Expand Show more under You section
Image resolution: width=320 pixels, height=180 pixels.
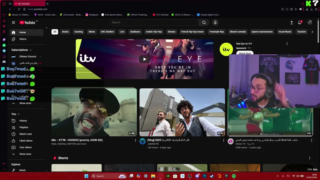(26, 154)
